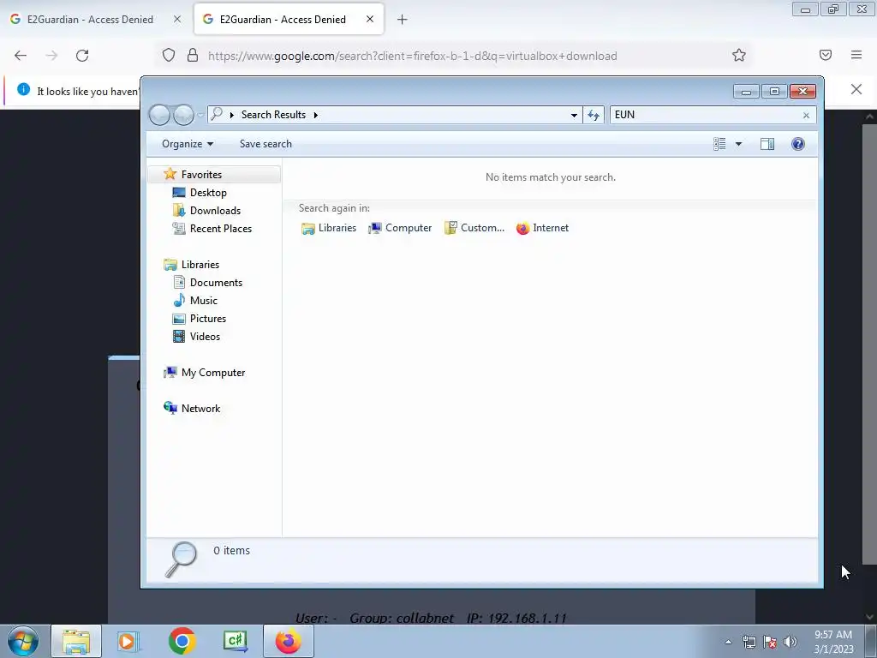This screenshot has width=877, height=658.
Task: Open Windows Media Player from the taskbar
Action: [x=128, y=641]
